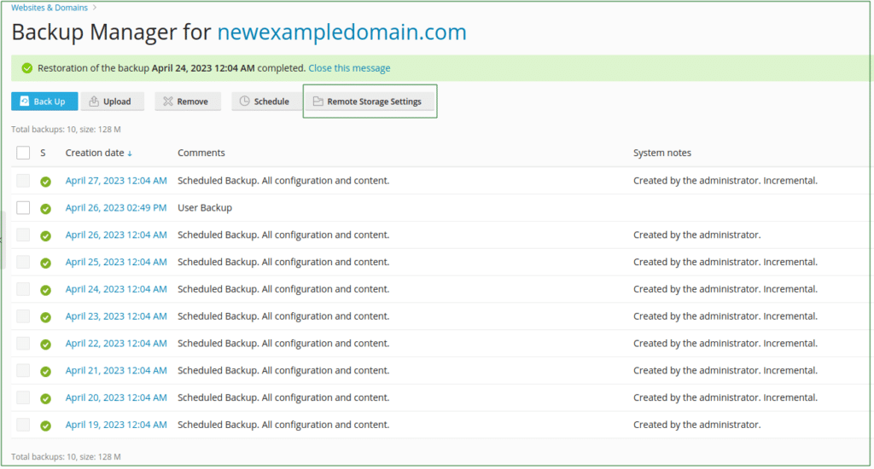Open backup April 23, 2023 12:04 AM
874x469 pixels.
(116, 316)
